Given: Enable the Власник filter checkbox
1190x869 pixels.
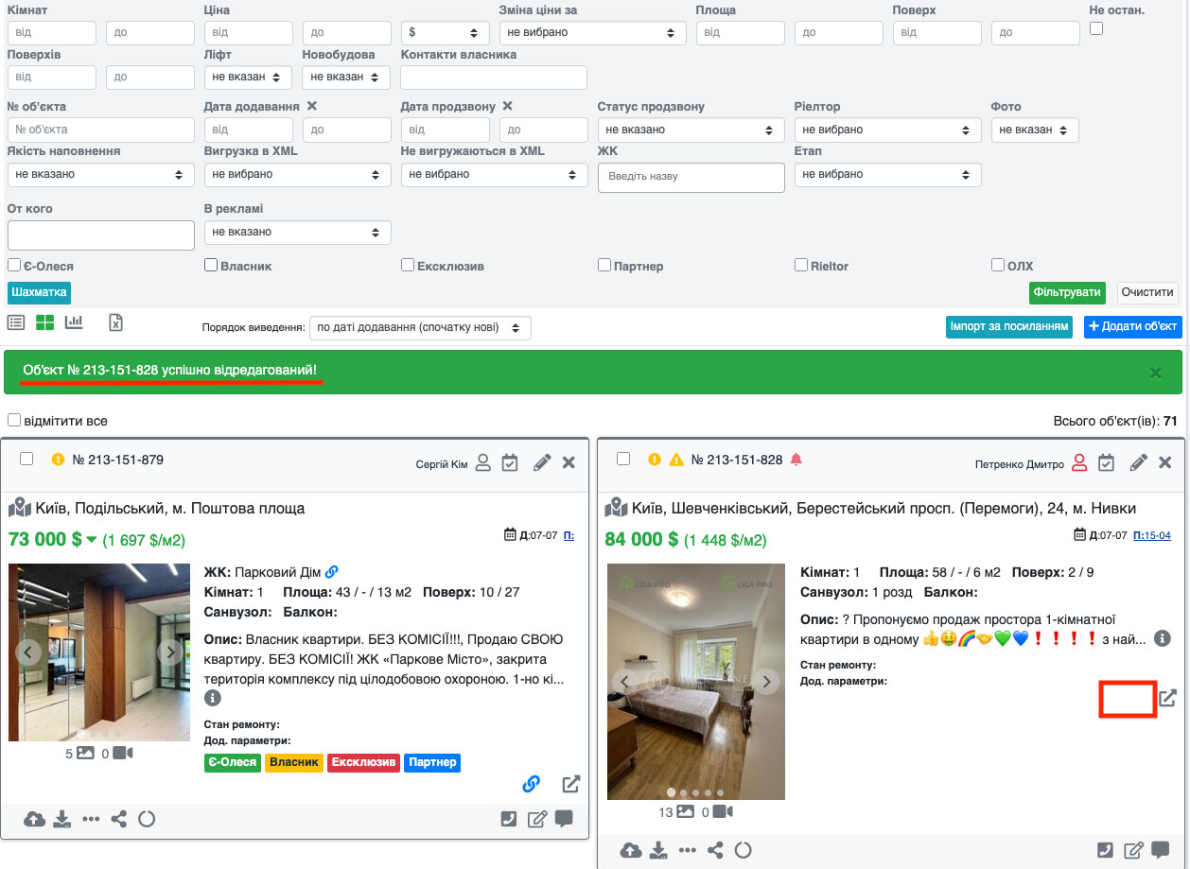Looking at the screenshot, I should click(211, 265).
